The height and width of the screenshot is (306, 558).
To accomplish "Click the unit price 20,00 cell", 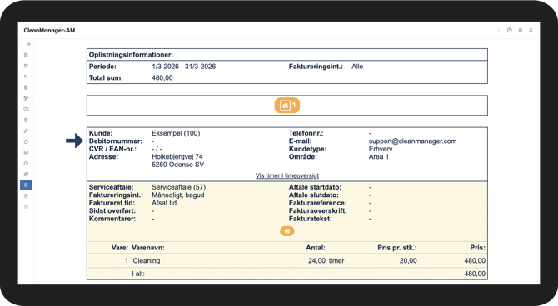I will click(408, 261).
